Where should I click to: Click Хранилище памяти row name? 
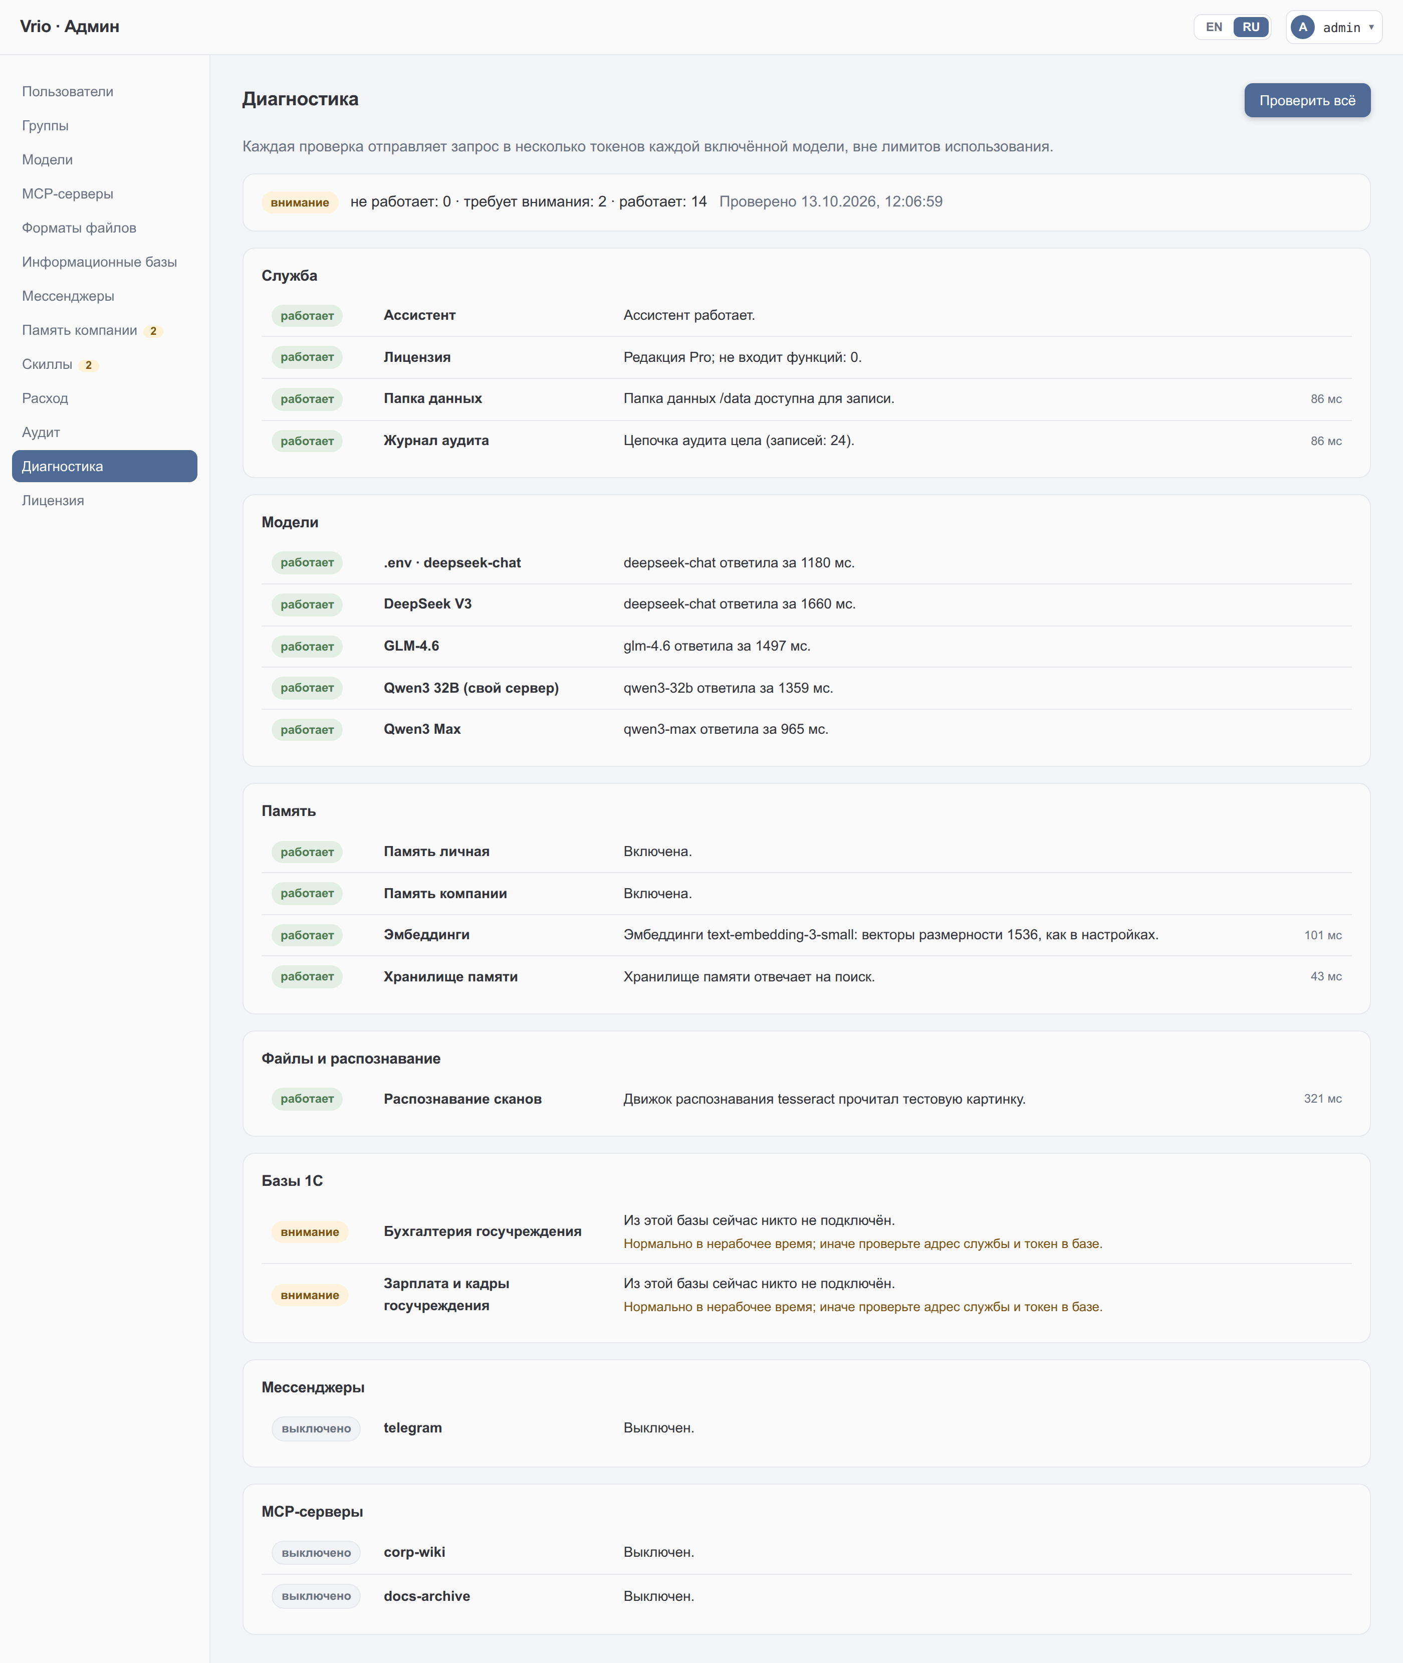point(450,976)
